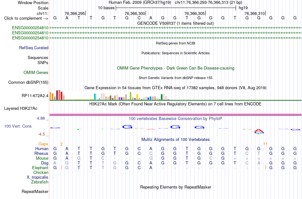Click the chr11: ruler label
This screenshot has width=302, height=199.
pos(43,13)
